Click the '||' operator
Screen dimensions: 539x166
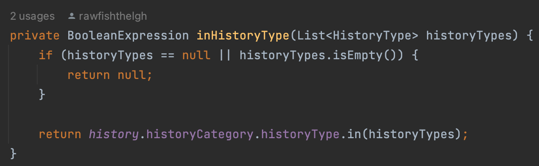225,56
